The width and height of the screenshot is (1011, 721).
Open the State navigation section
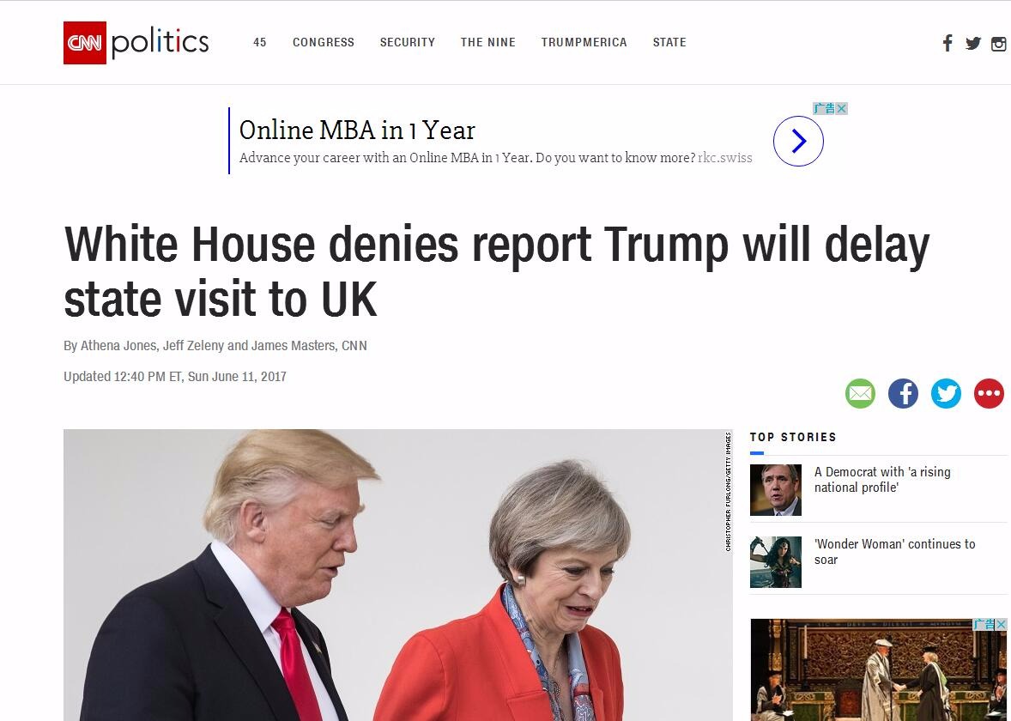coord(669,43)
